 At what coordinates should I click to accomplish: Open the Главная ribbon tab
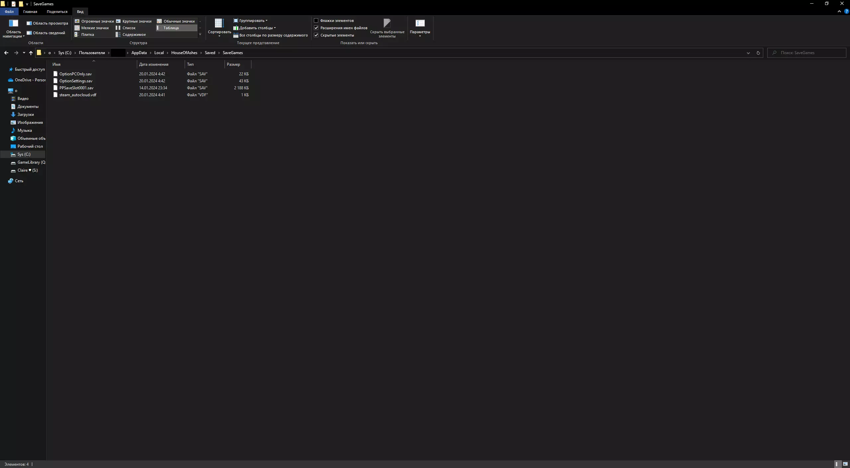click(x=30, y=12)
